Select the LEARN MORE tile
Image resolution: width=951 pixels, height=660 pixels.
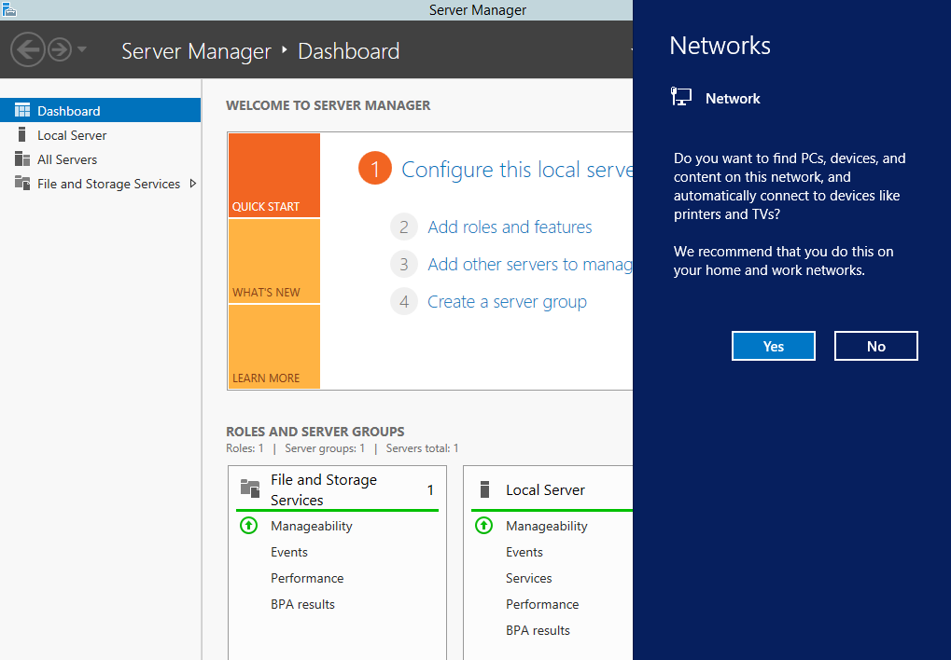[274, 347]
